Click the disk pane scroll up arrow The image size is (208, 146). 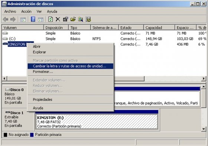(204, 87)
